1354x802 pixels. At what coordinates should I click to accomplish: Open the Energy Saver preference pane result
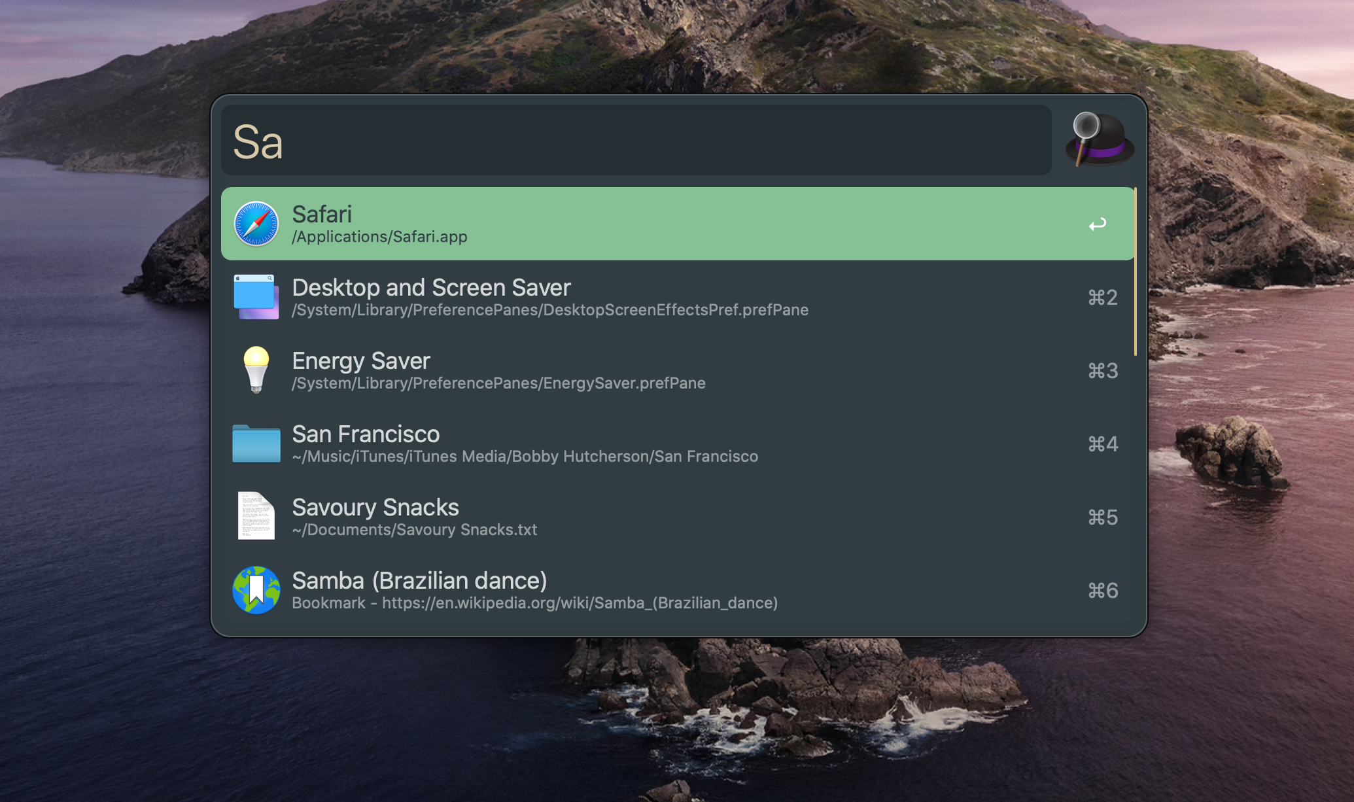click(x=361, y=361)
